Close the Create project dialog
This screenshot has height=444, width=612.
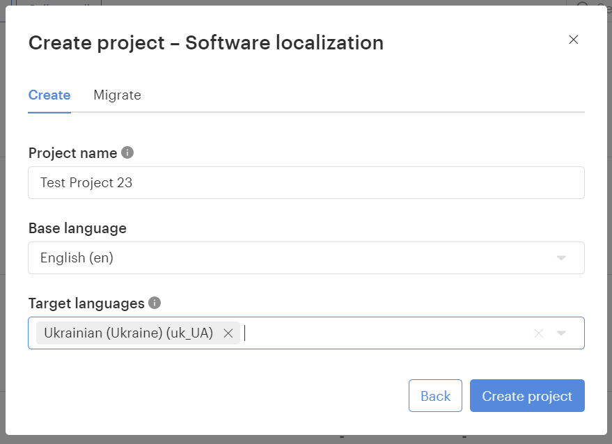pos(574,40)
